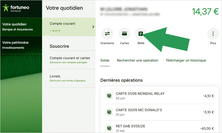Open the Cartes card icon
Screen dimensions: 222x133
point(124,34)
